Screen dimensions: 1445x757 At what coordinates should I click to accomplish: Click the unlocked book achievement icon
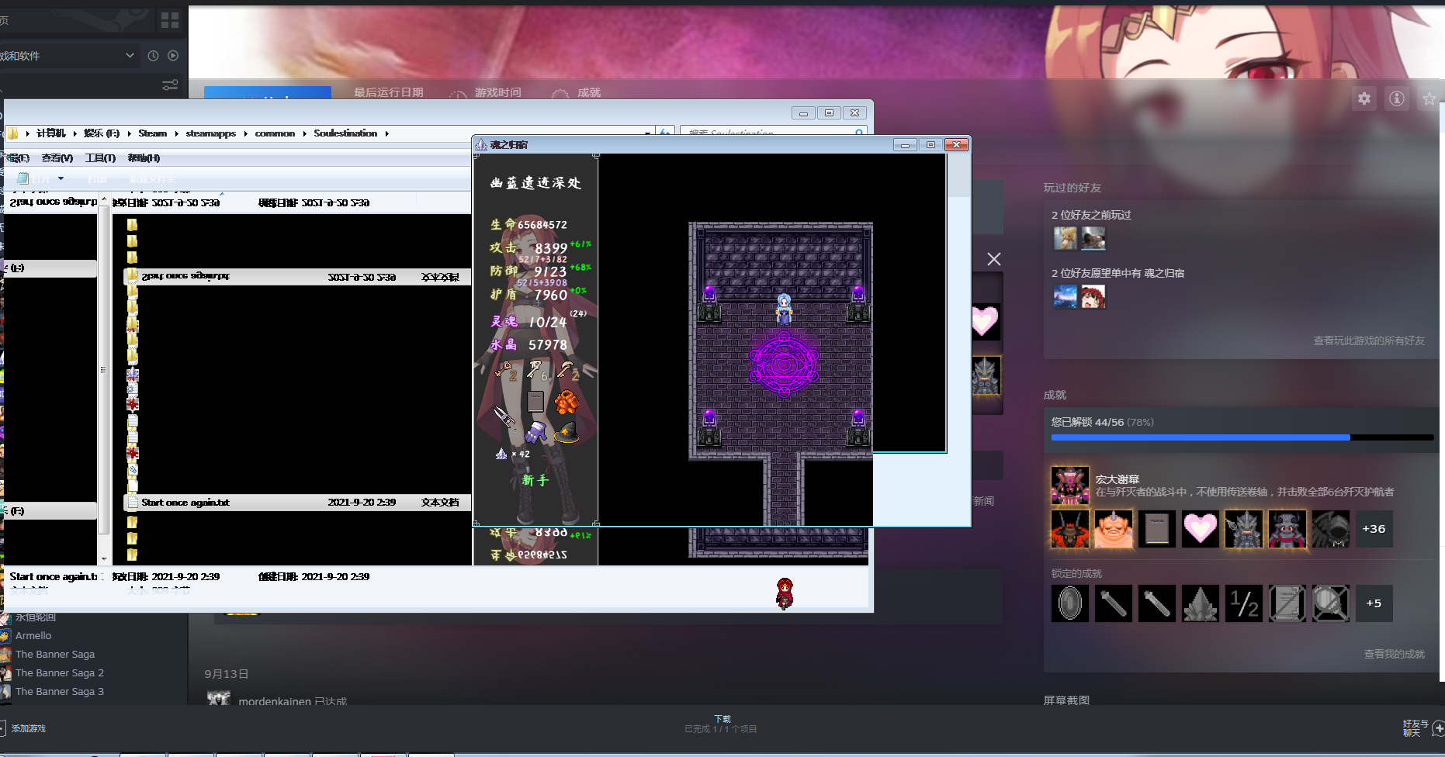pyautogui.click(x=1157, y=529)
